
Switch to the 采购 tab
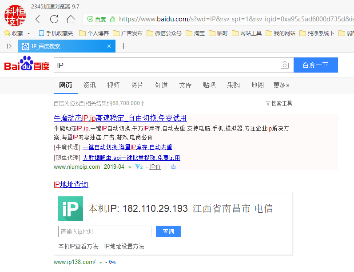[x=233, y=85]
